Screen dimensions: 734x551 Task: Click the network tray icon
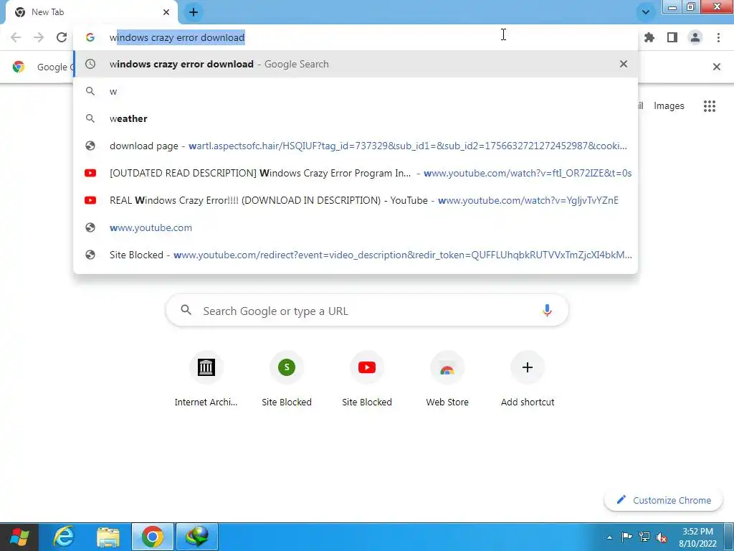(x=644, y=537)
